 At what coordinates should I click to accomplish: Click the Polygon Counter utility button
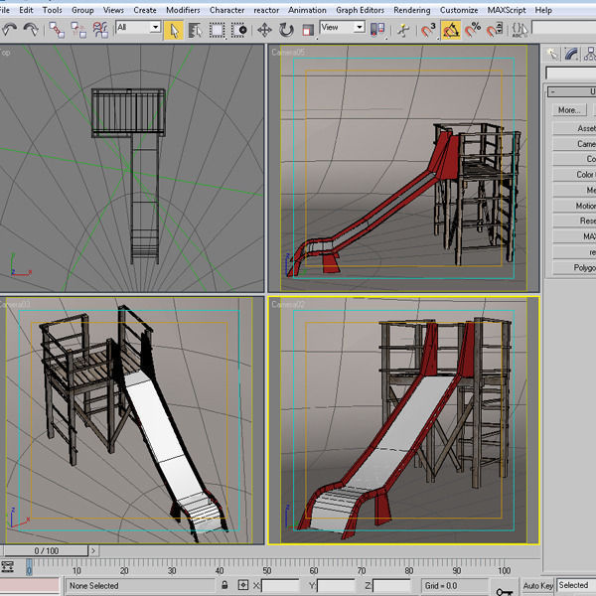[x=574, y=267]
